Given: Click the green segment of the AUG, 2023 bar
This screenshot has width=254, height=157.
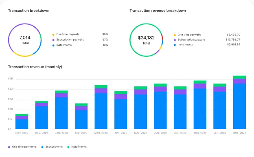Looking at the screenshot, I should 200,82.
